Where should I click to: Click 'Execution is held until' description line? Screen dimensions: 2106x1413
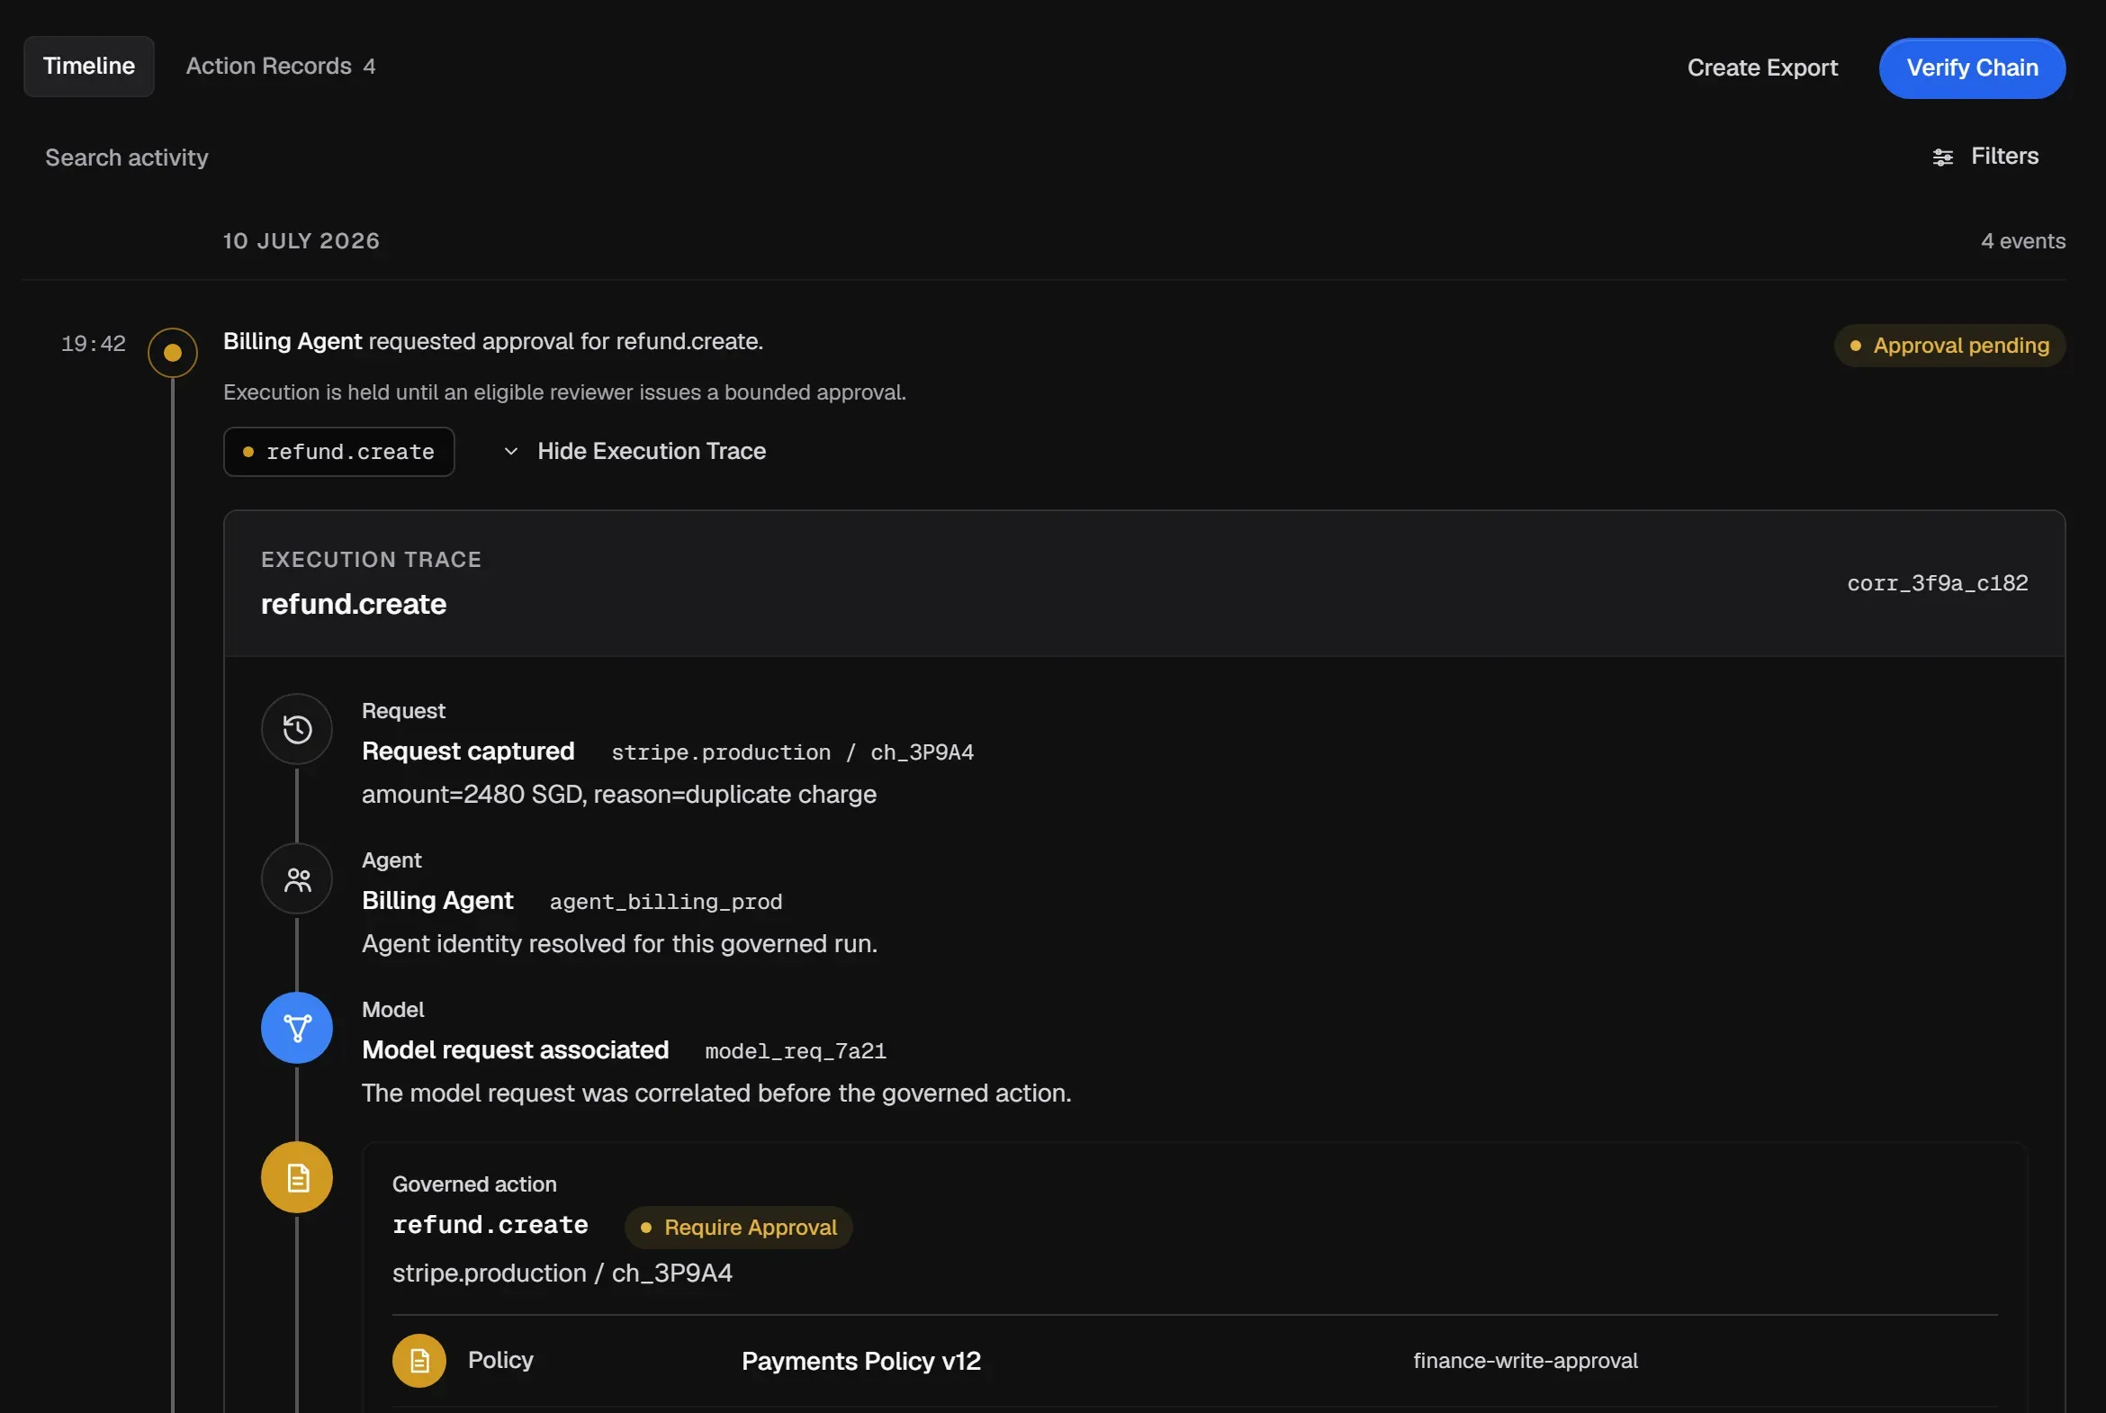564,392
